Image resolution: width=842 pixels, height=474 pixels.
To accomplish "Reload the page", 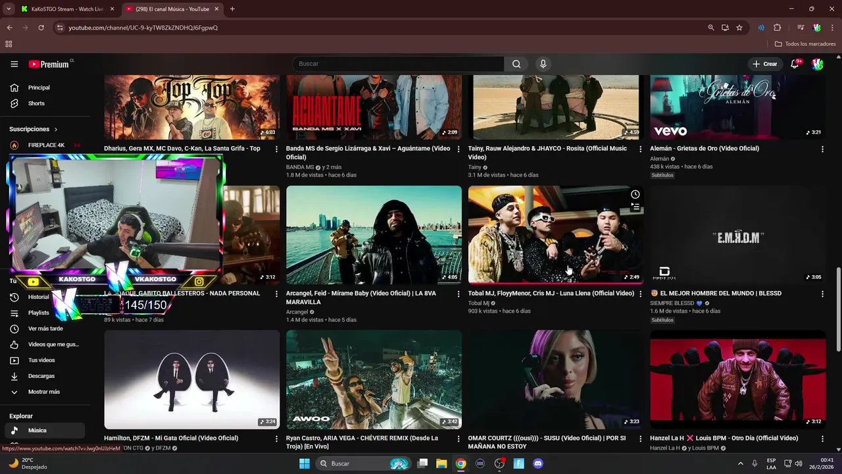I will pos(41,28).
